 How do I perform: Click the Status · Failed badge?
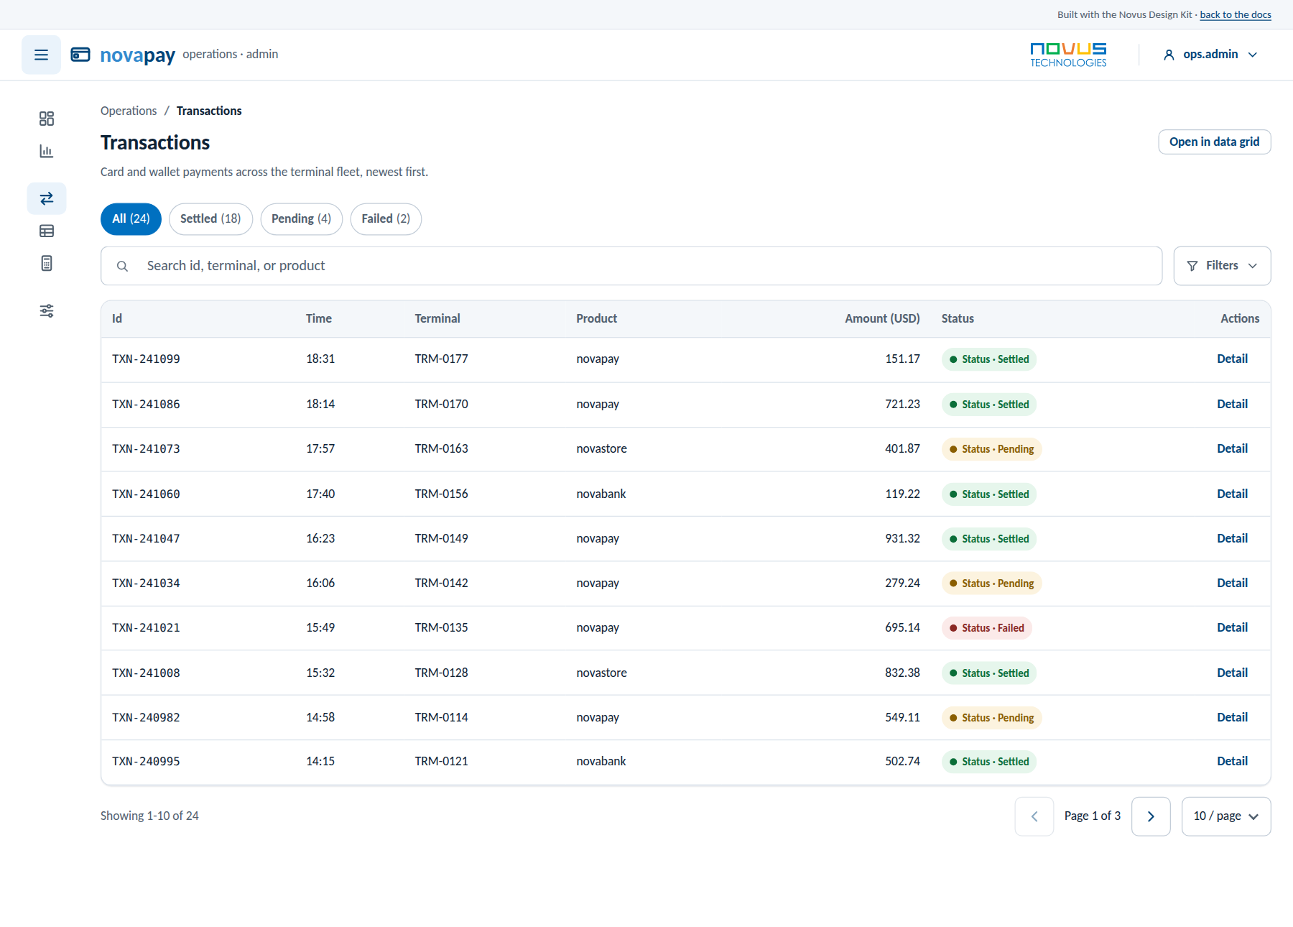tap(987, 628)
